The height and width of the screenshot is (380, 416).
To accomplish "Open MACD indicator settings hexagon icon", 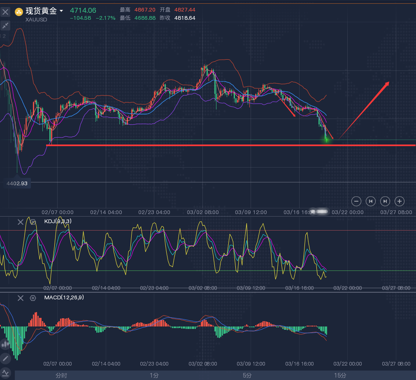I will 33,298.
